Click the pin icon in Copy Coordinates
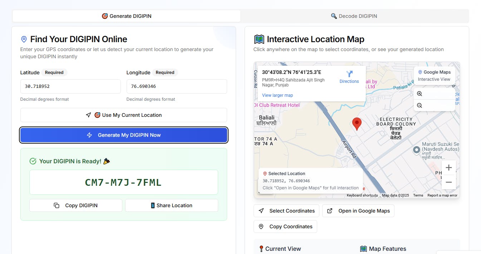 (261, 226)
